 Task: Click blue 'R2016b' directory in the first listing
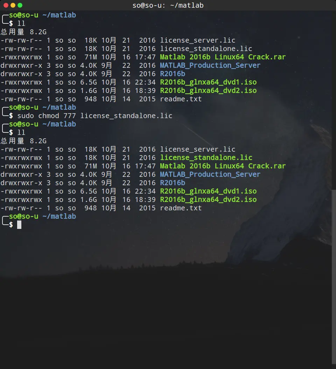click(x=173, y=74)
